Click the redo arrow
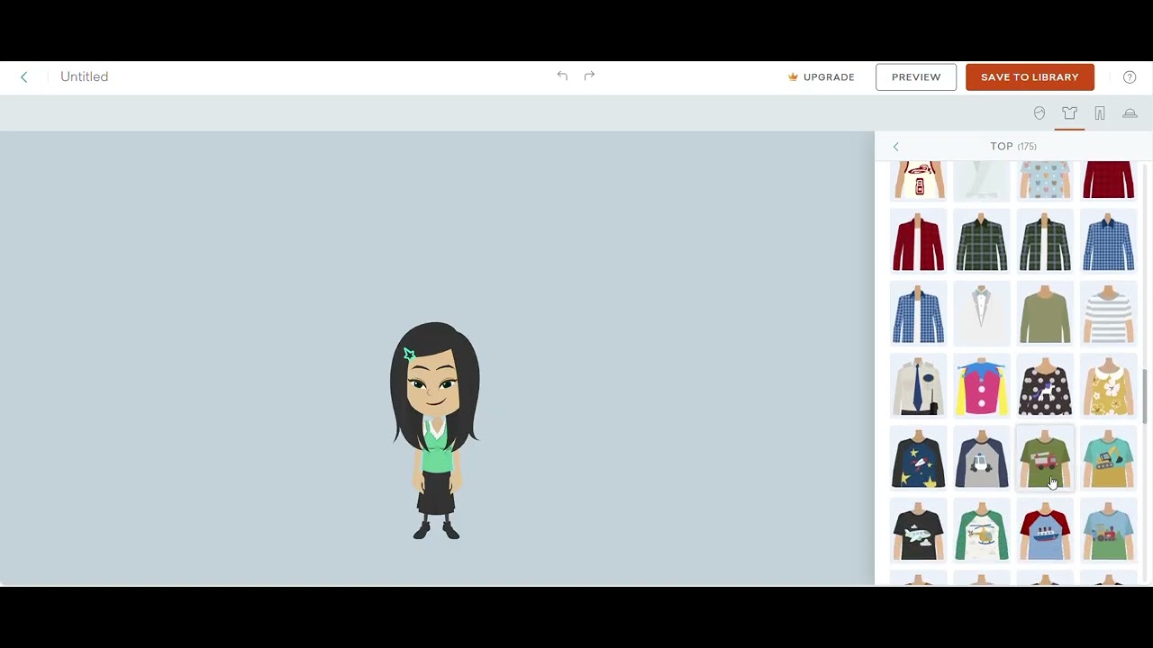Image resolution: width=1153 pixels, height=648 pixels. (589, 76)
